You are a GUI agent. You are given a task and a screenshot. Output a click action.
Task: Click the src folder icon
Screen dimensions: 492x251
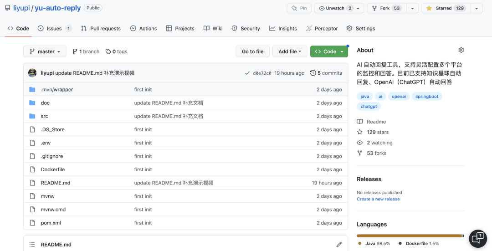click(32, 116)
